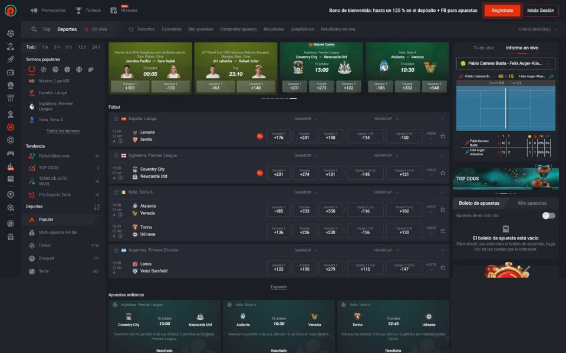The image size is (566, 353).
Task: Collapse the Inglaterra Premier League section chevron
Action: click(442, 155)
